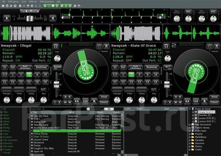Skip to previous track on Illegal deck
This screenshot has width=221, height=156.
coord(65,102)
